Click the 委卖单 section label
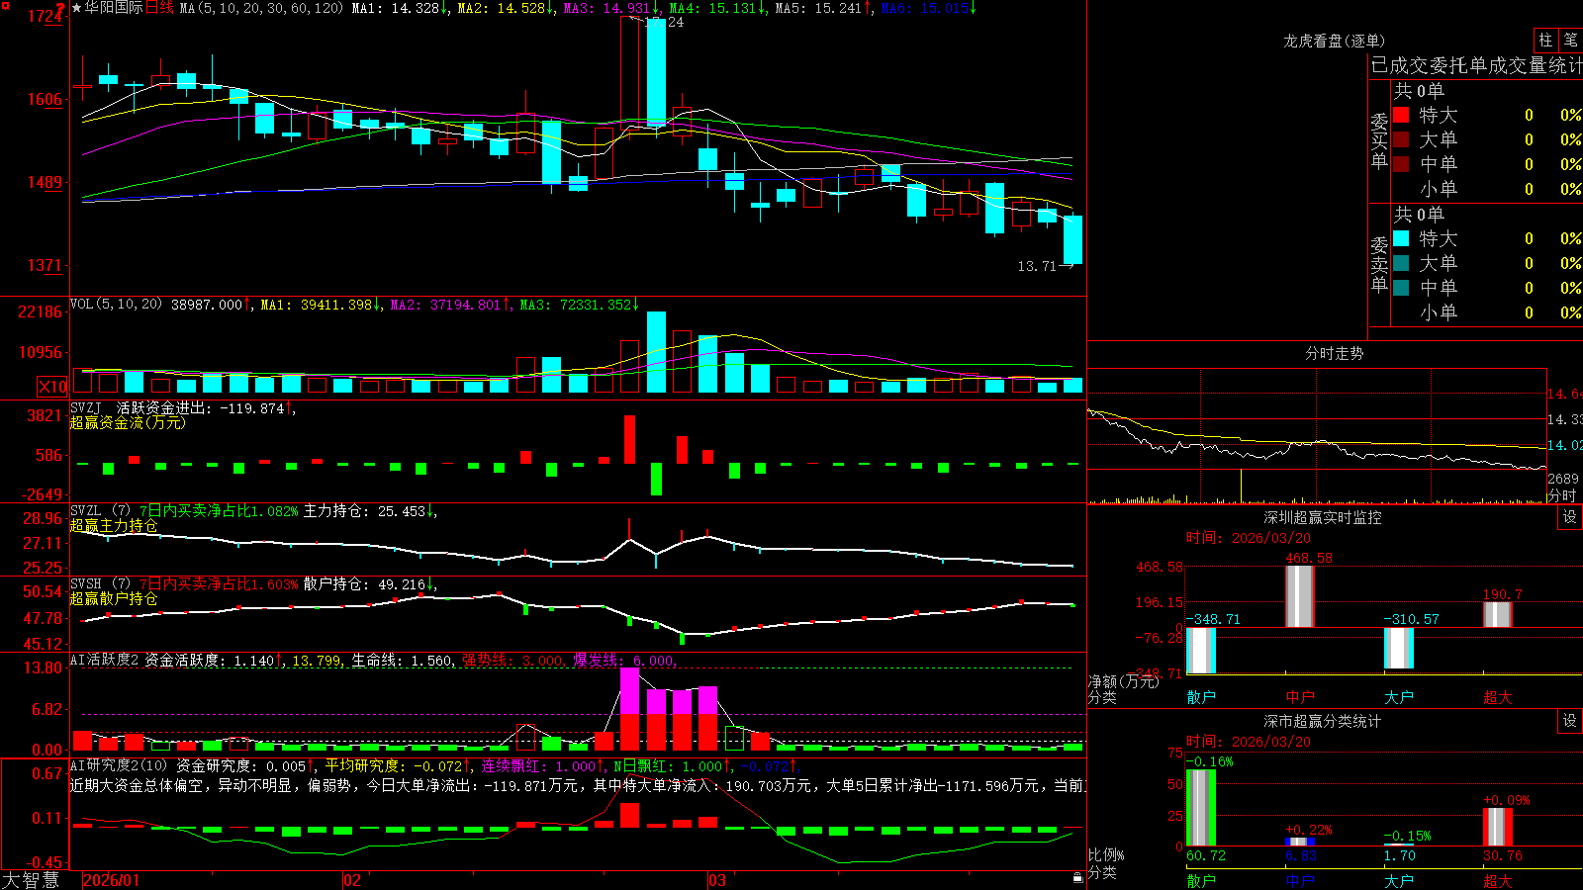The height and width of the screenshot is (890, 1583). (x=1379, y=264)
